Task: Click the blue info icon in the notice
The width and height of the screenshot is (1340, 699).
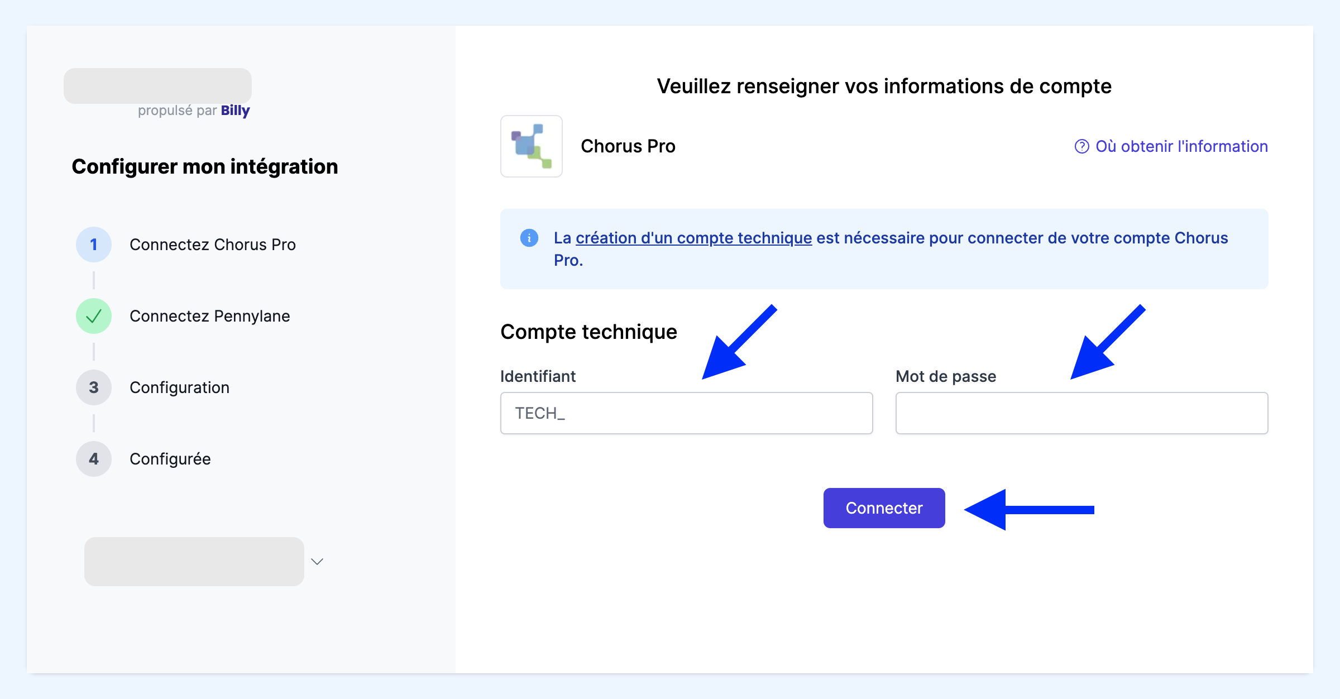Action: pyautogui.click(x=529, y=238)
